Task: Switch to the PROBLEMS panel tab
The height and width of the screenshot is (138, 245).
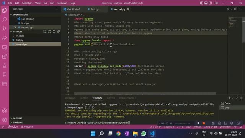Action: pos(70,98)
